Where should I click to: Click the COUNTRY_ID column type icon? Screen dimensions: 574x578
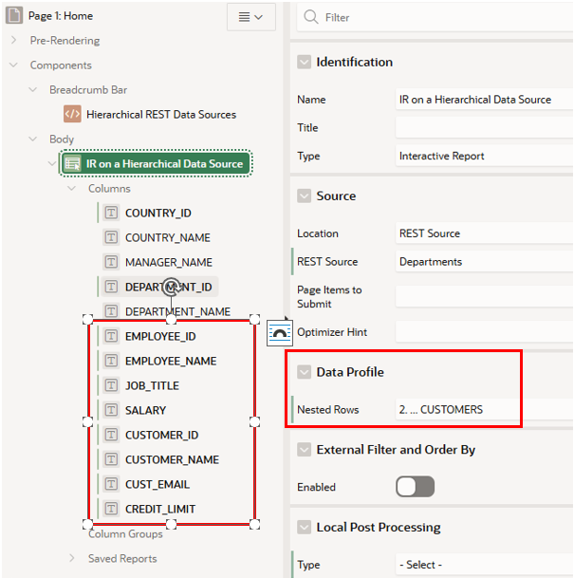point(111,213)
